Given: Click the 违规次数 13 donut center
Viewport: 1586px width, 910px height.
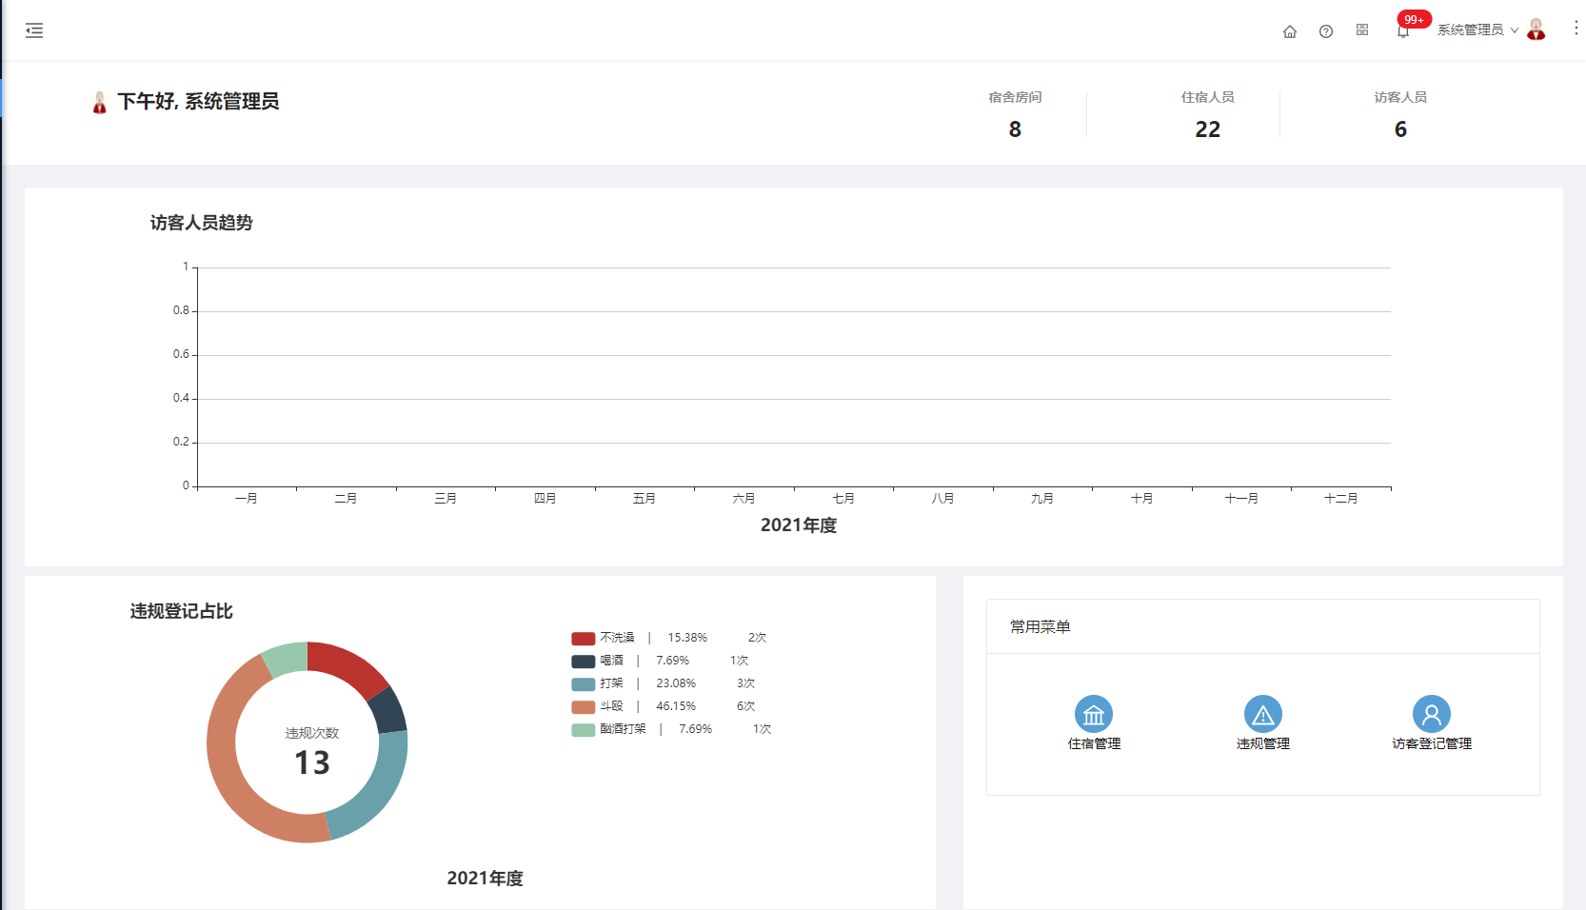Looking at the screenshot, I should pyautogui.click(x=312, y=752).
